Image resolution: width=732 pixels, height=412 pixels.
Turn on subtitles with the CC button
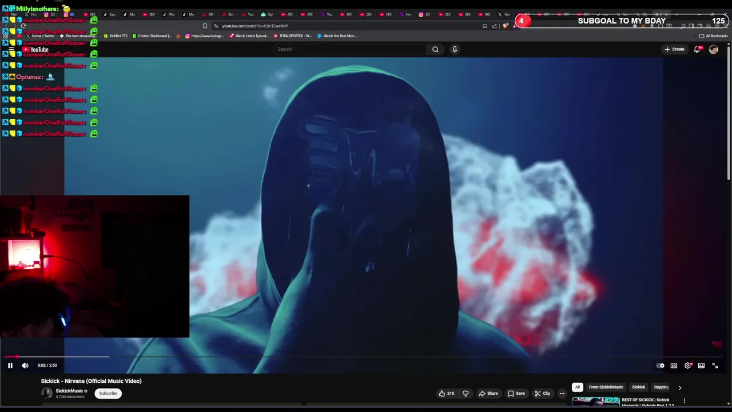(x=674, y=366)
